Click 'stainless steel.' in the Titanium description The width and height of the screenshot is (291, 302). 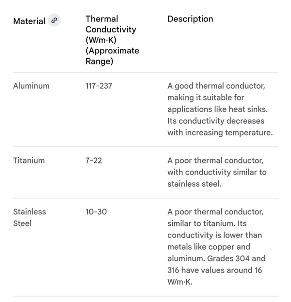(x=194, y=184)
